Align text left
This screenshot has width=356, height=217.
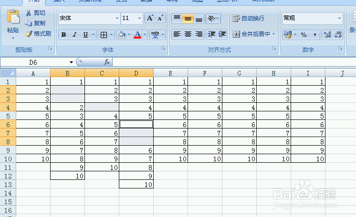tap(177, 34)
